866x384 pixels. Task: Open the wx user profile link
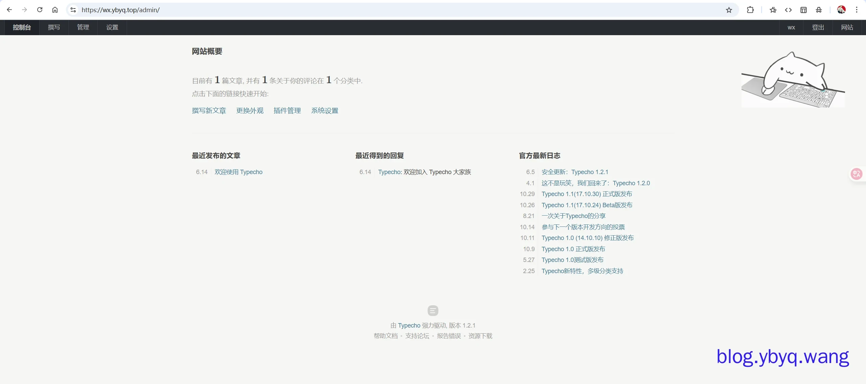click(x=791, y=27)
